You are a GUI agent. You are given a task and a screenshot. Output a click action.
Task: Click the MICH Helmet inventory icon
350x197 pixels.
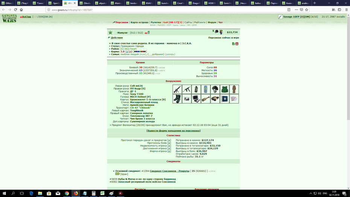click(x=215, y=89)
